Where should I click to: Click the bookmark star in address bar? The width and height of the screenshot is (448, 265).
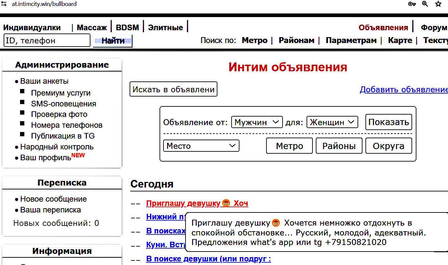click(438, 4)
